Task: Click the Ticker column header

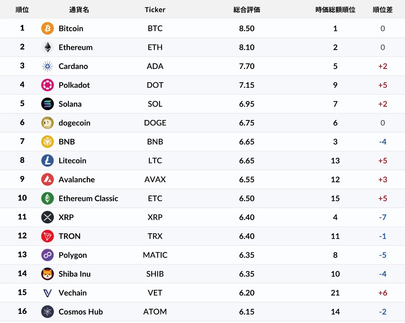Action: click(x=155, y=10)
